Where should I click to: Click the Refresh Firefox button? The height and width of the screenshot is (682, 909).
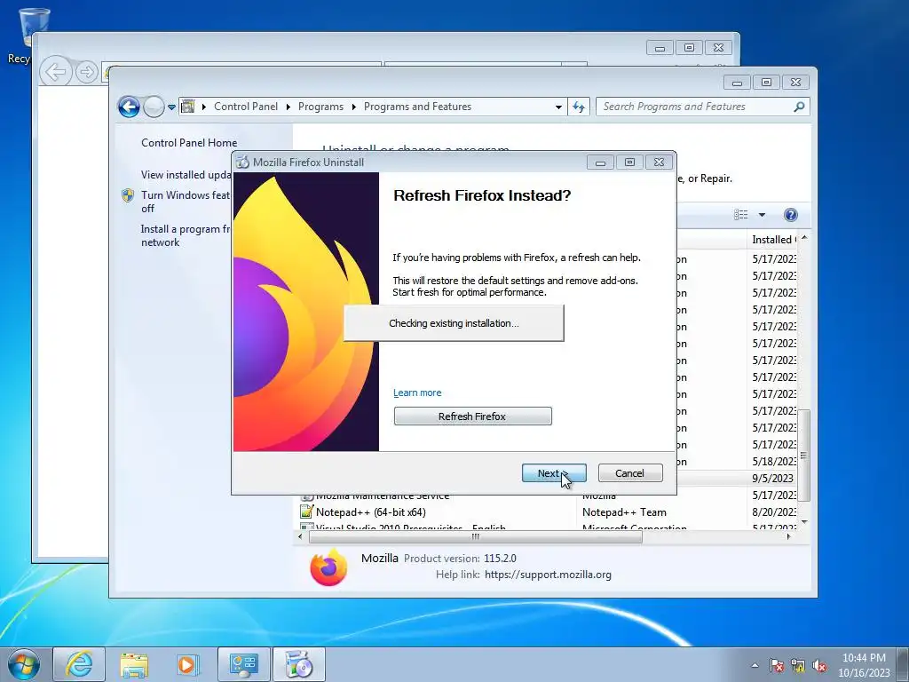[472, 416]
